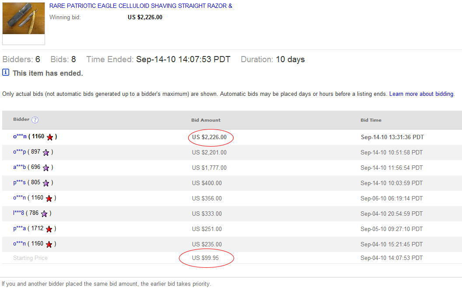Click the red star next to winning bidder o***n
The height and width of the screenshot is (291, 462).
tap(50, 137)
